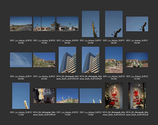The height and width of the screenshot is (125, 158).
Task: Select skyscraper thumbnail SL8Y3393
Action: [x=67, y=60]
